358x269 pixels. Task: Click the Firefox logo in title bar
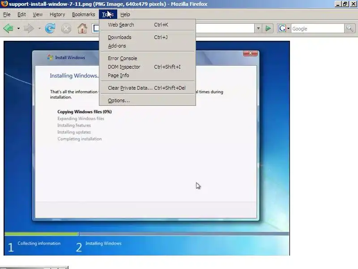4,4
